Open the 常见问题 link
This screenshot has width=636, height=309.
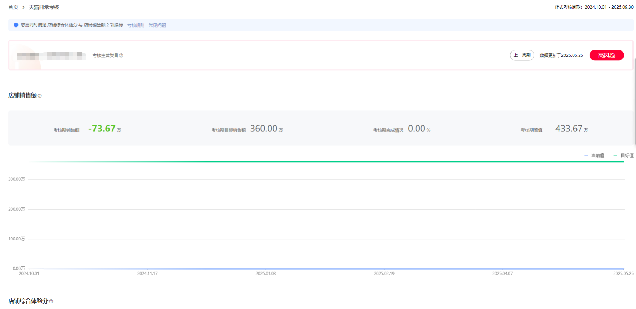[x=157, y=25]
